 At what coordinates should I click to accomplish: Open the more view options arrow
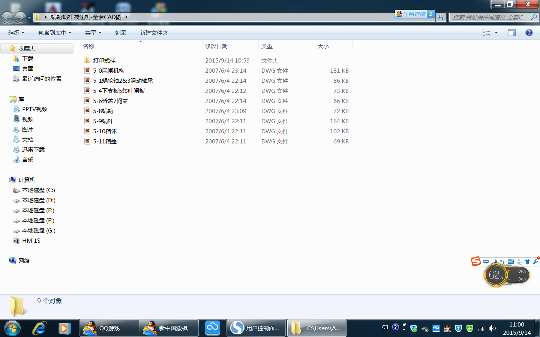click(496, 33)
